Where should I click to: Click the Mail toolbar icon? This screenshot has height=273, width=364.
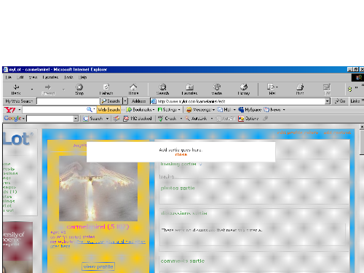tap(272, 89)
